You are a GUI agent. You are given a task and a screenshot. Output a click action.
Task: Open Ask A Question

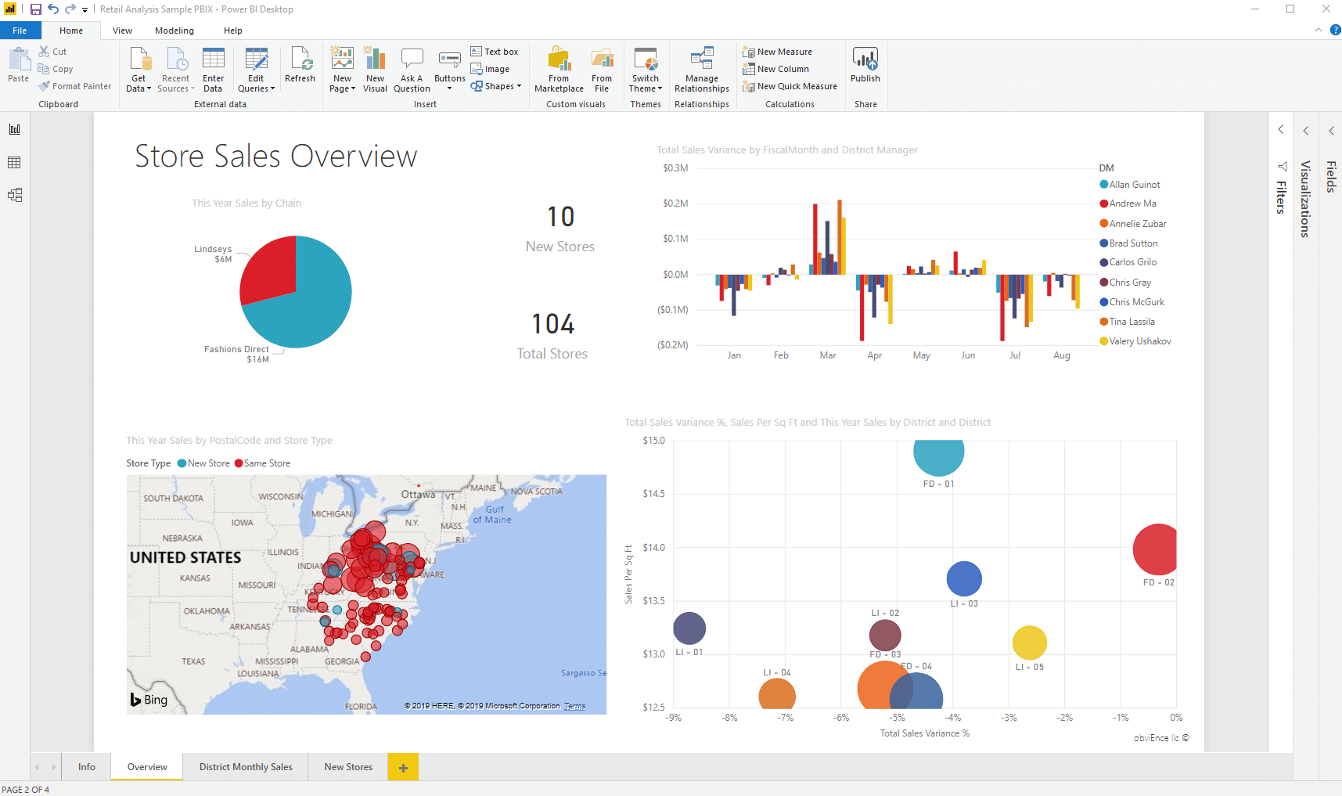pyautogui.click(x=412, y=69)
